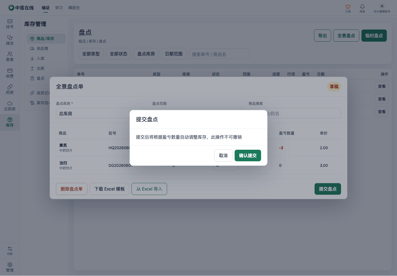This screenshot has height=276, width=397.
Task: Open the 日期范围 filter dropdown
Action: 174,54
